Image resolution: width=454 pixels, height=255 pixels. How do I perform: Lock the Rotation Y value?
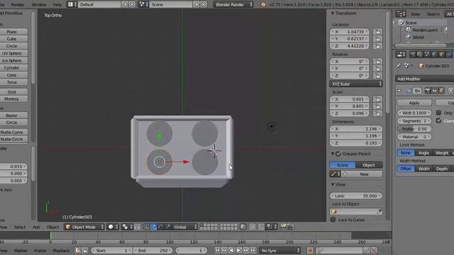(x=377, y=69)
